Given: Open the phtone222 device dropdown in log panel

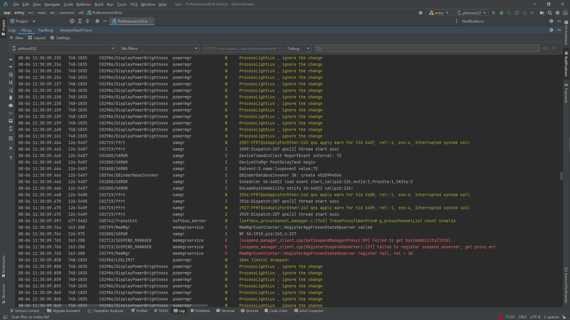Looking at the screenshot, I should point(63,48).
